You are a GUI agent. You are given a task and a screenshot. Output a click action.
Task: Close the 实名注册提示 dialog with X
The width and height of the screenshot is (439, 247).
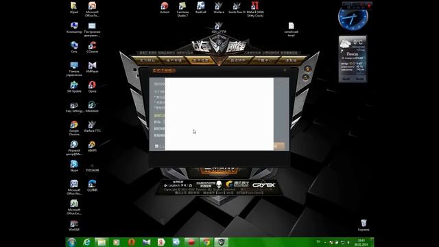point(285,70)
